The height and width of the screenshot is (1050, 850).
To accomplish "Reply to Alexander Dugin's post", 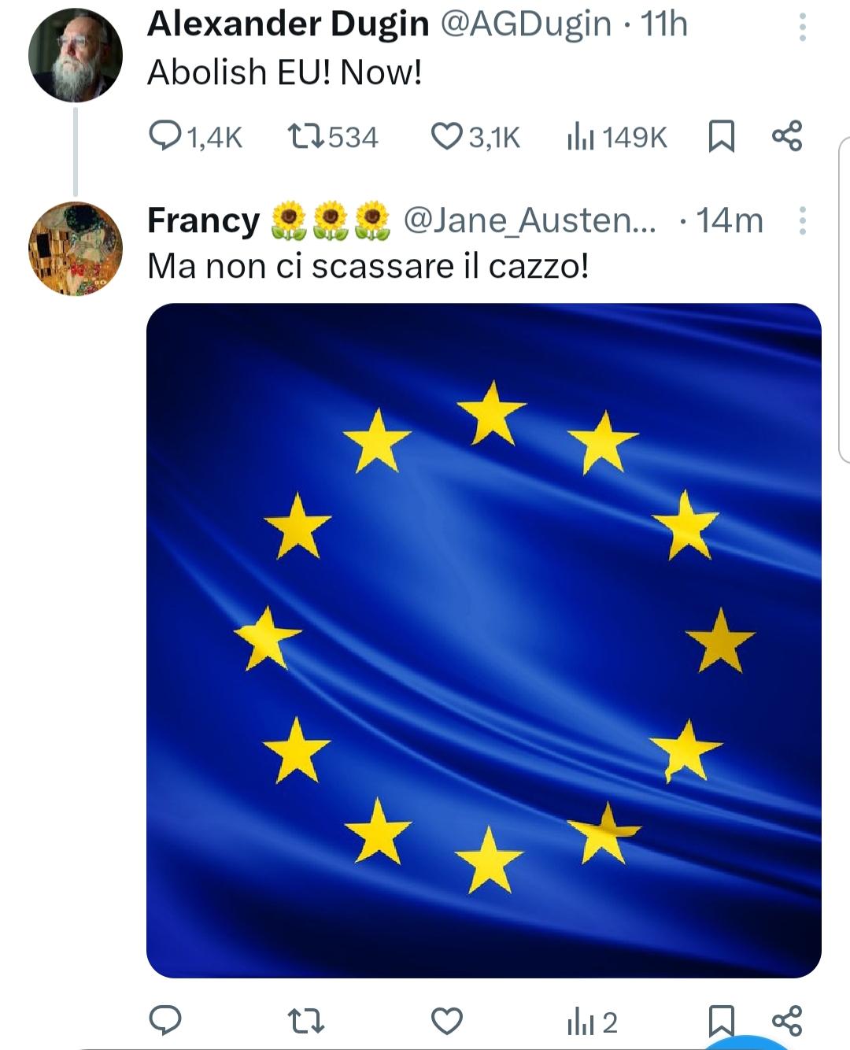I will click(195, 137).
